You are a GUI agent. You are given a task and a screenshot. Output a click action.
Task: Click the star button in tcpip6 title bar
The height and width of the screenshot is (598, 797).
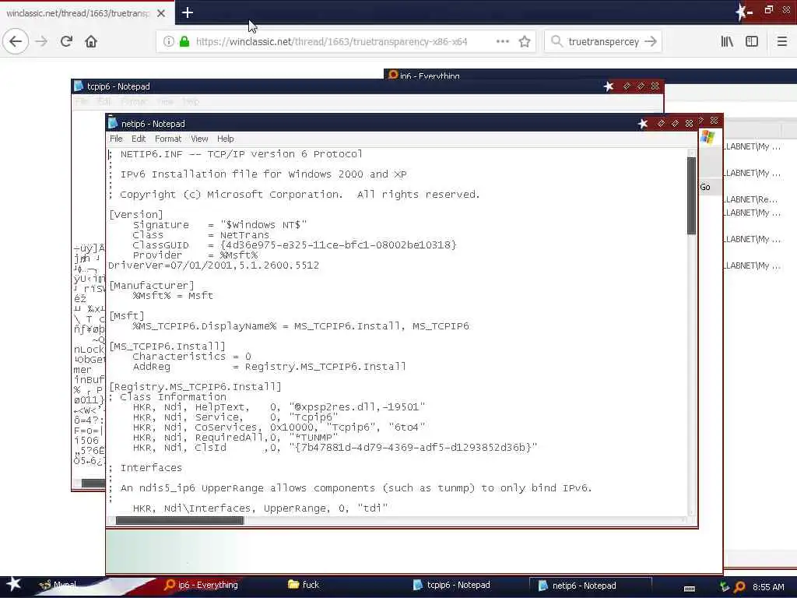609,86
